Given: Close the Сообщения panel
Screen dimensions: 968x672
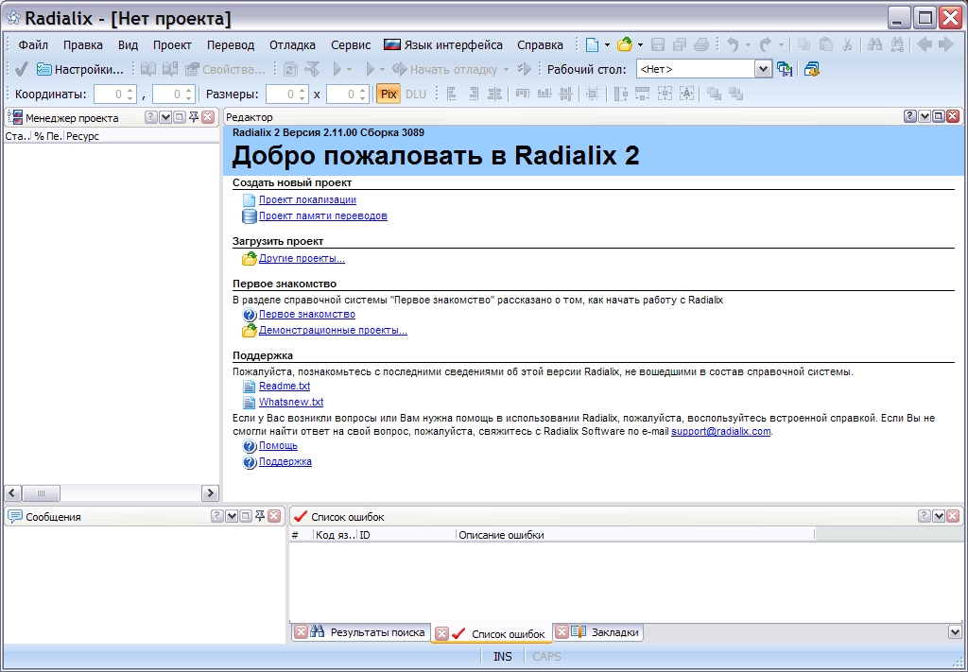Looking at the screenshot, I should [x=274, y=516].
